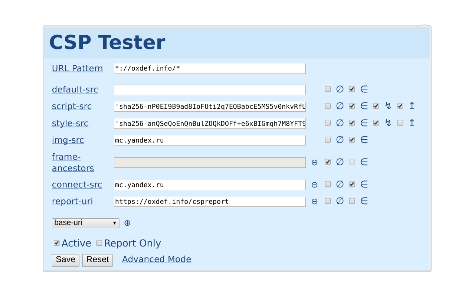Uncheck the unsafe-eval checkbox for script-src

click(x=400, y=106)
